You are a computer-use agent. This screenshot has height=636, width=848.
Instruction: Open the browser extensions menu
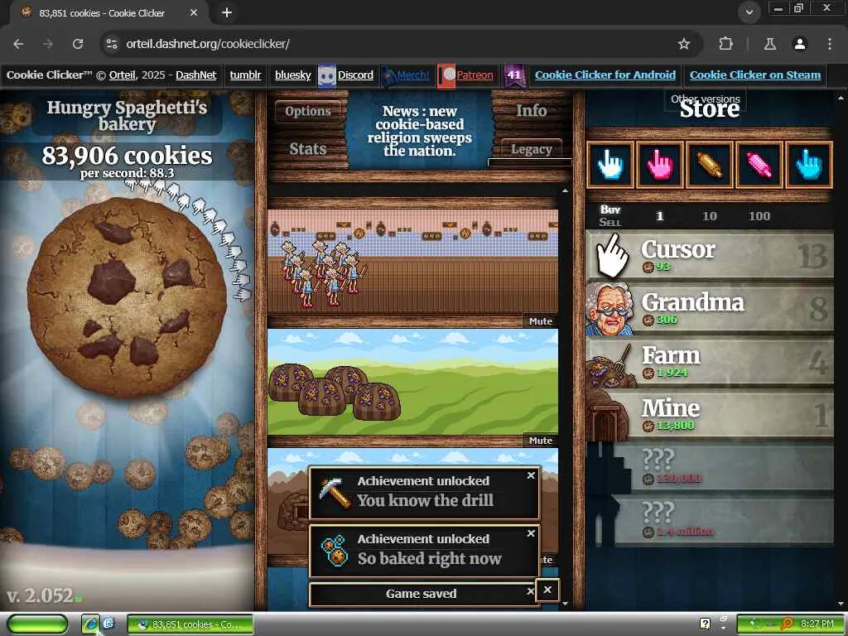click(725, 44)
